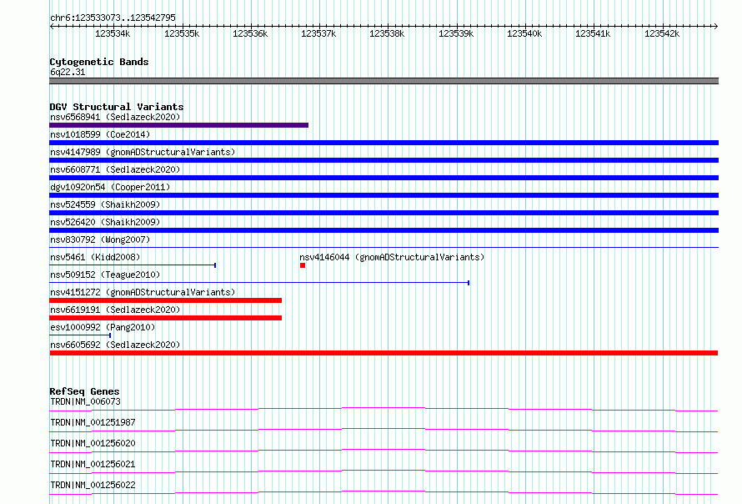This screenshot has width=742, height=504.
Task: Click the esv1000992 (Pang2010) label
Action: 103,327
